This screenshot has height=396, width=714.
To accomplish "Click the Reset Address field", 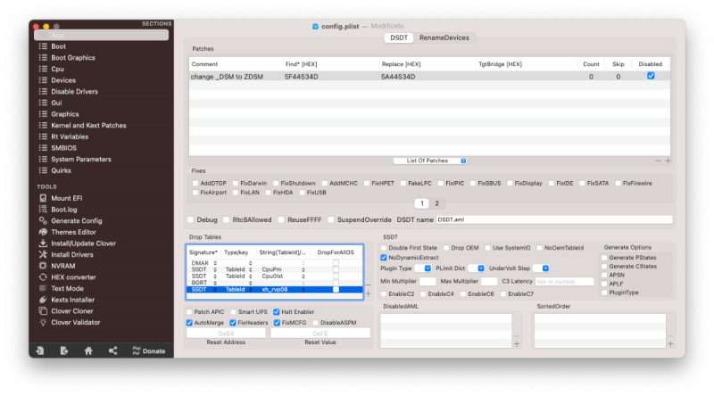I will (227, 334).
